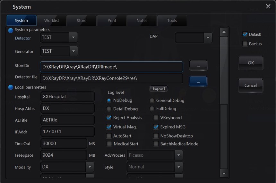
Task: Click the scrollbar down arrow
Action: 224,173
